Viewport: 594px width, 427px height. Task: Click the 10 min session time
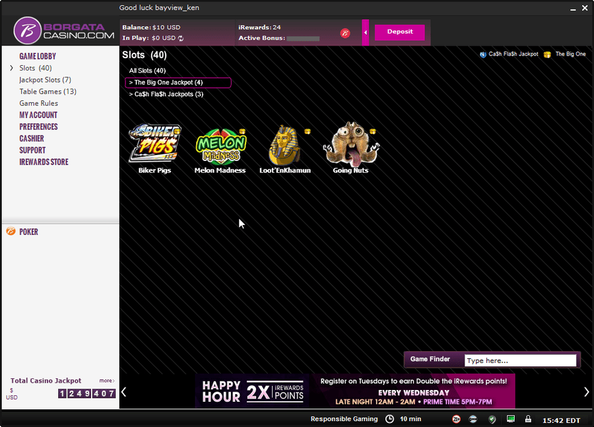411,419
